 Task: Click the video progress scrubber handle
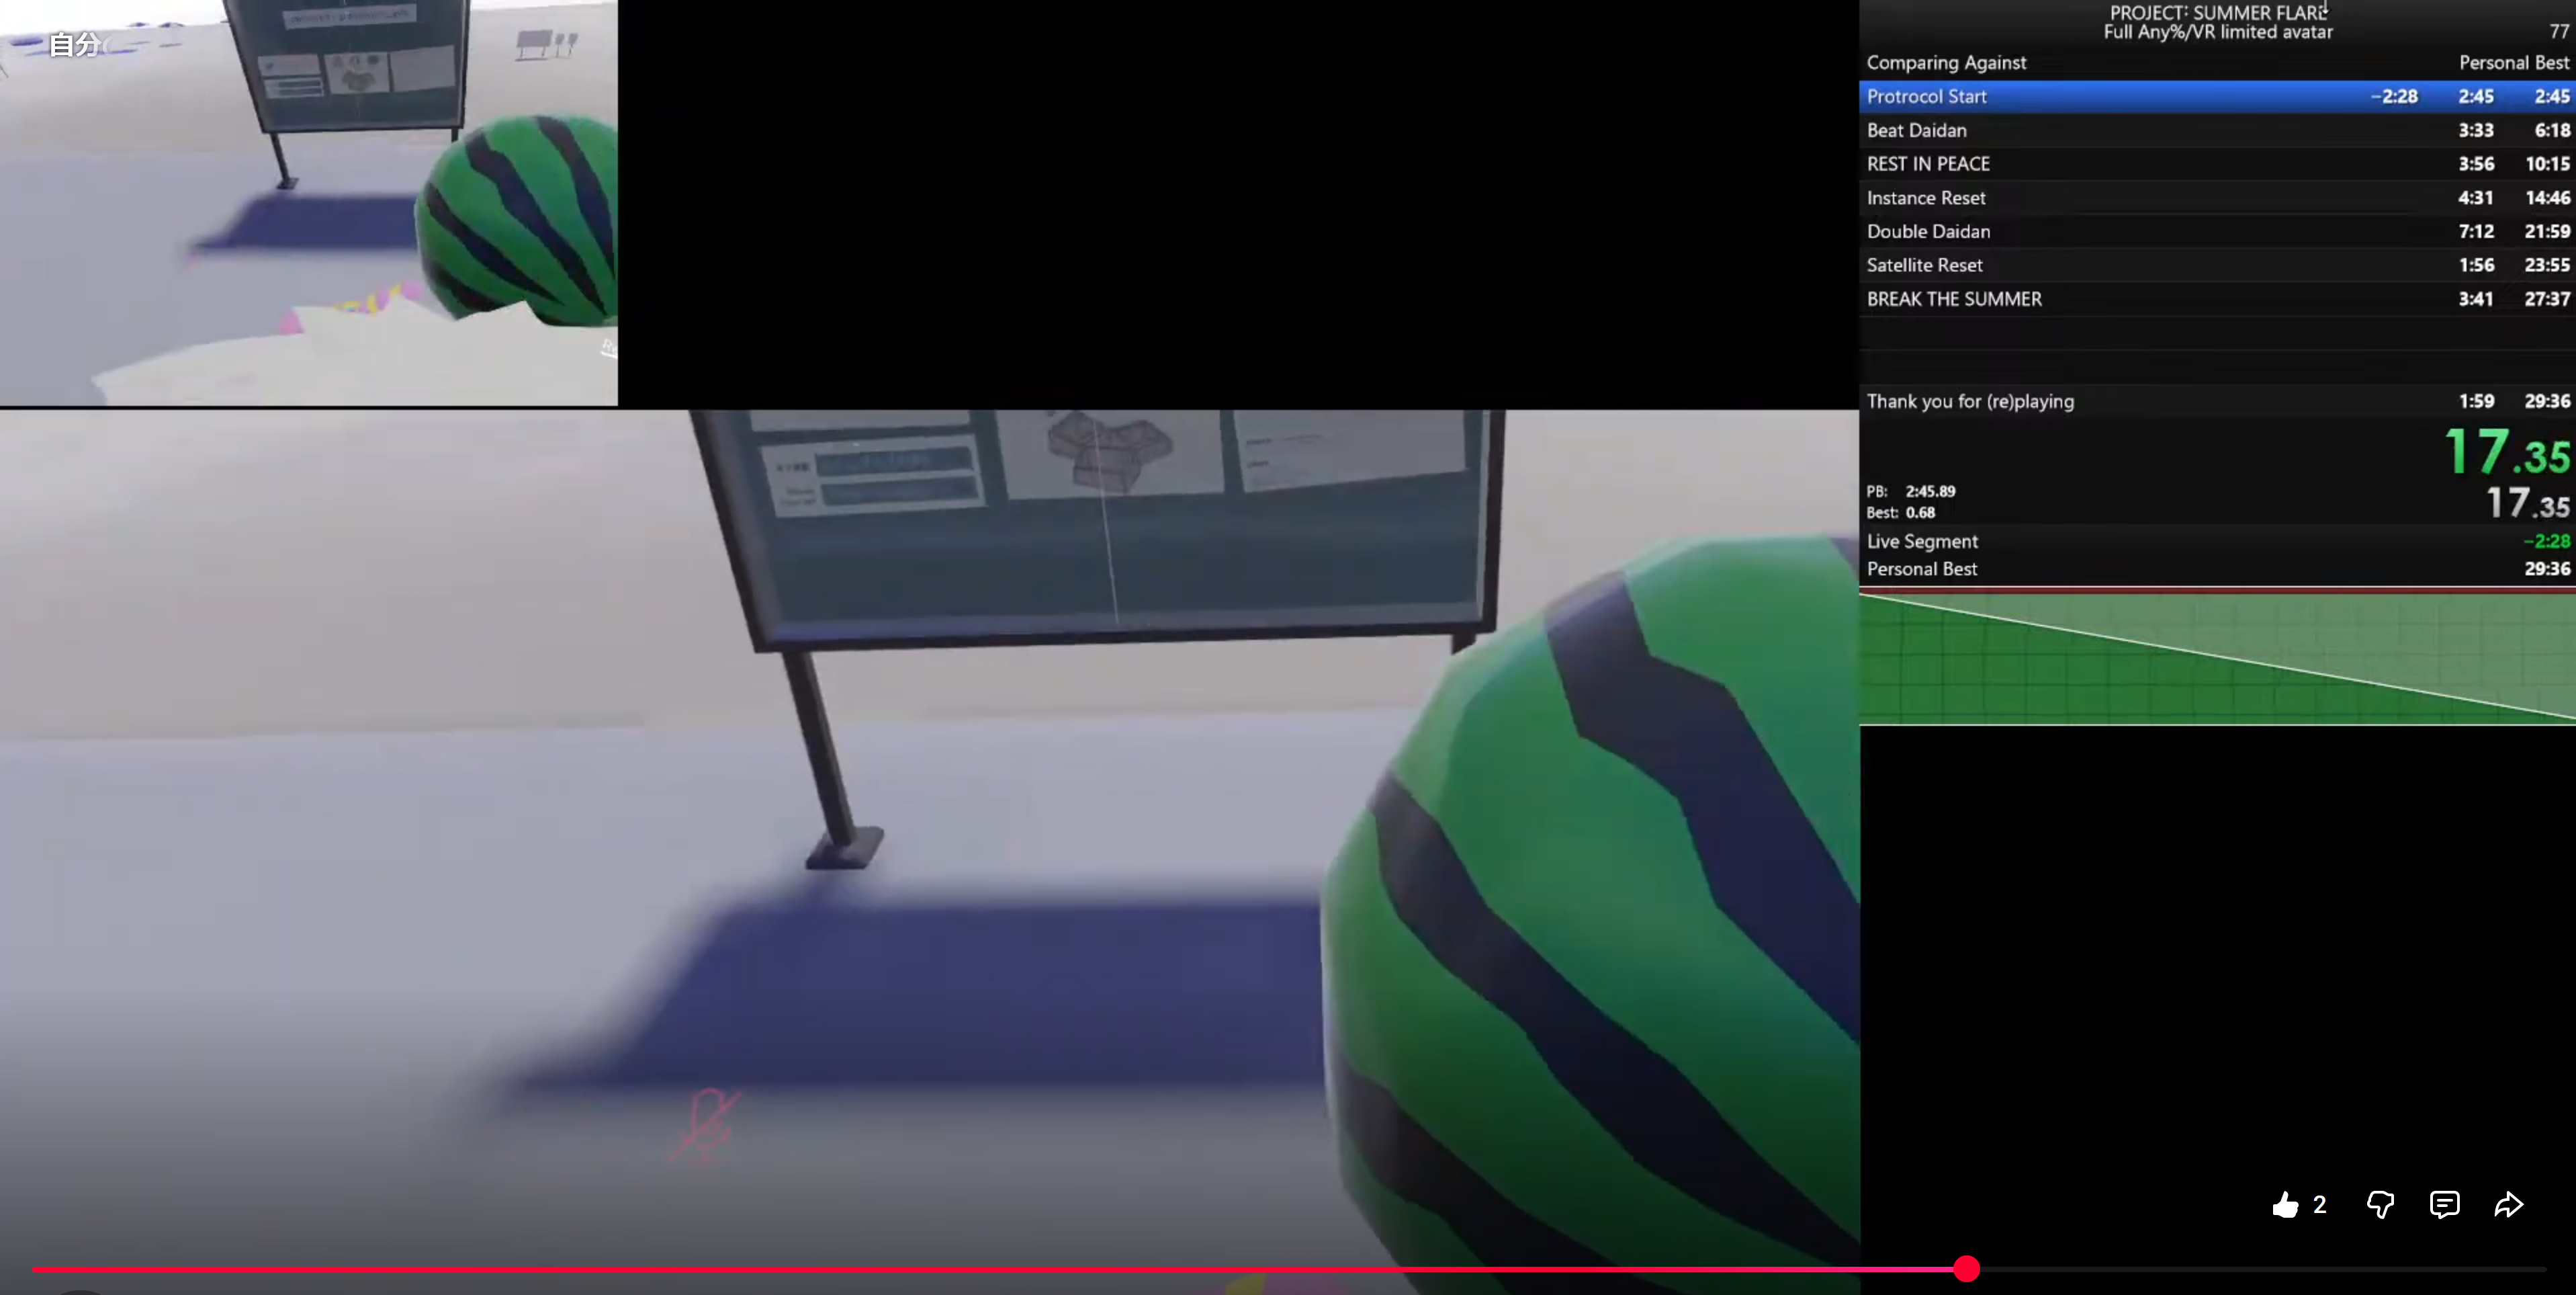tap(1966, 1269)
